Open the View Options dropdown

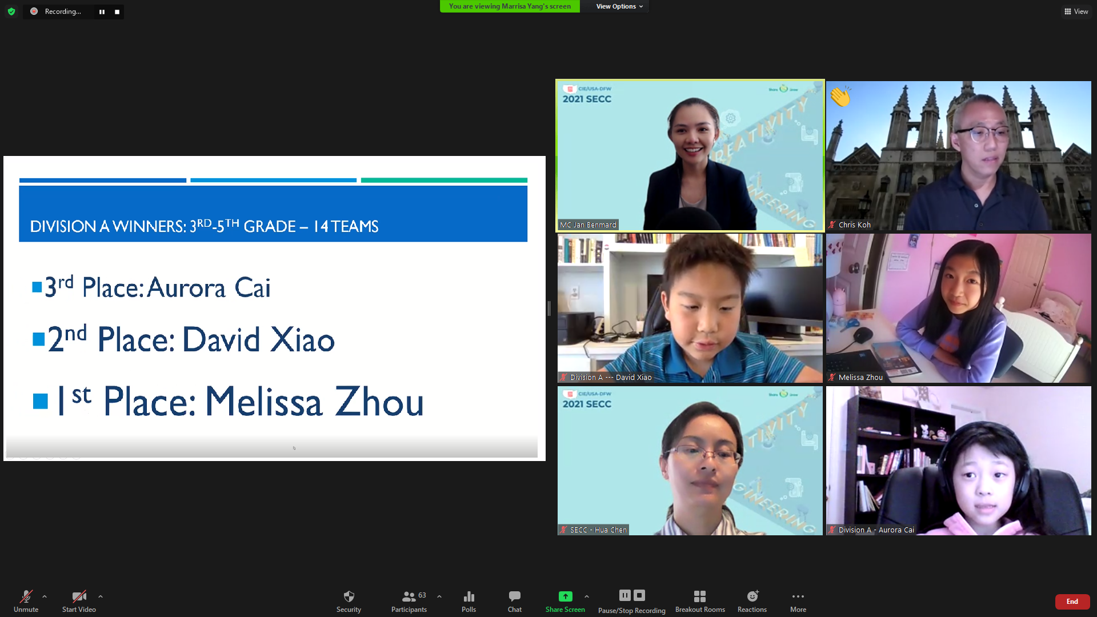point(619,6)
